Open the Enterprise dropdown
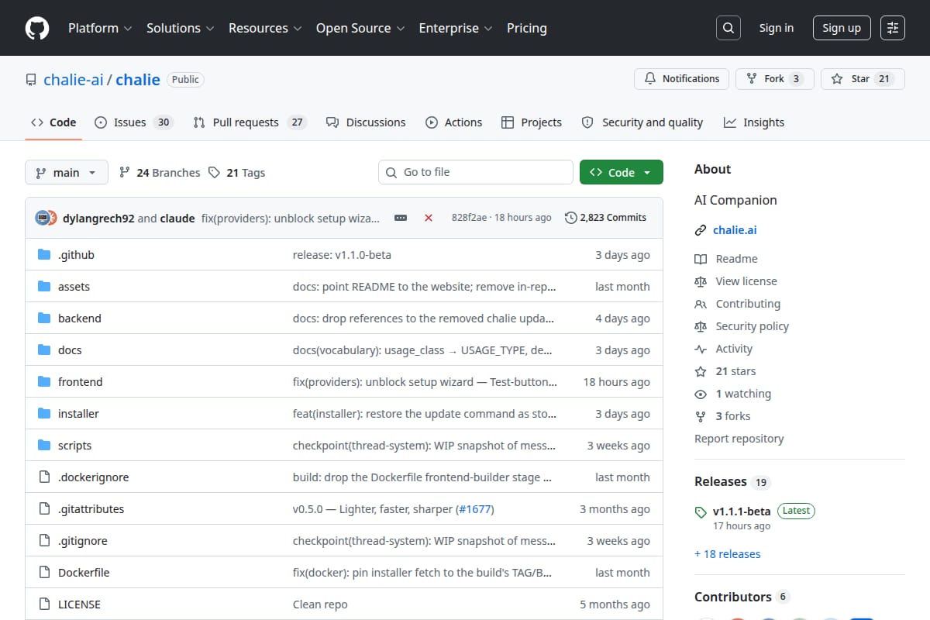 (456, 28)
